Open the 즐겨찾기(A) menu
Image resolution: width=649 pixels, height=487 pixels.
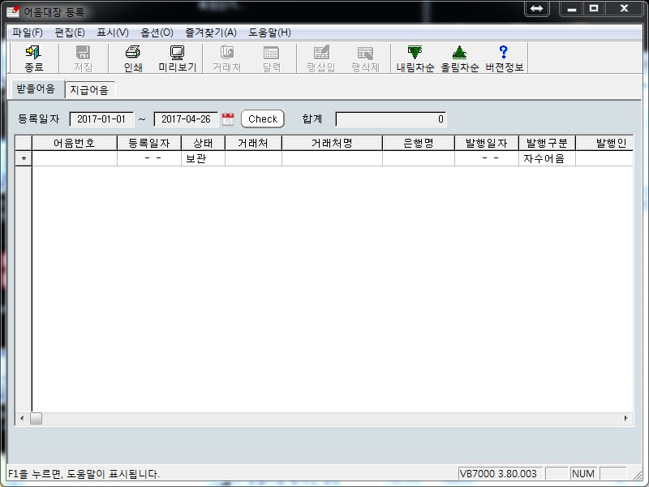210,32
